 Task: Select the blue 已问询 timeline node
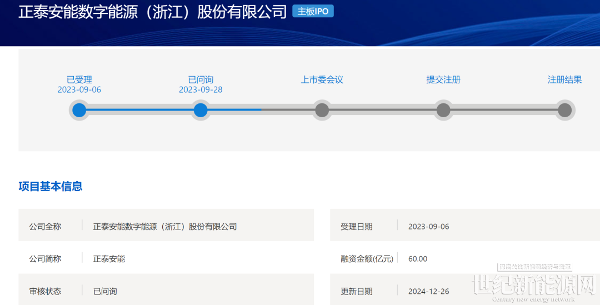click(x=201, y=110)
